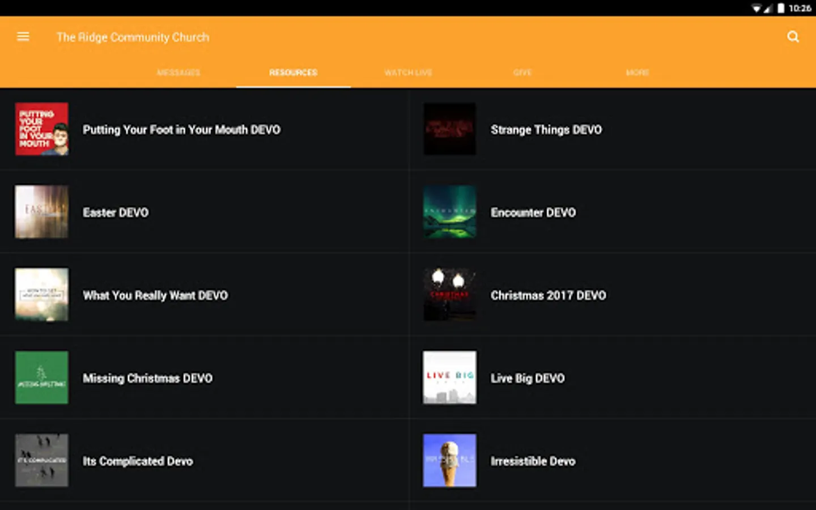Open Putting Your Foot in Your Mouth DEVO text

tap(181, 130)
